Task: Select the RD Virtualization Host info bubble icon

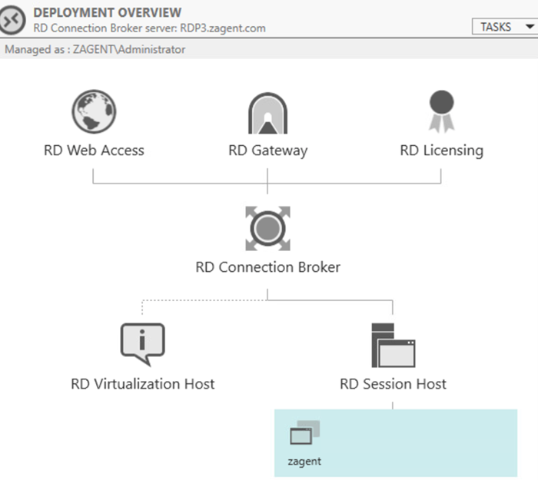Action: [x=142, y=344]
